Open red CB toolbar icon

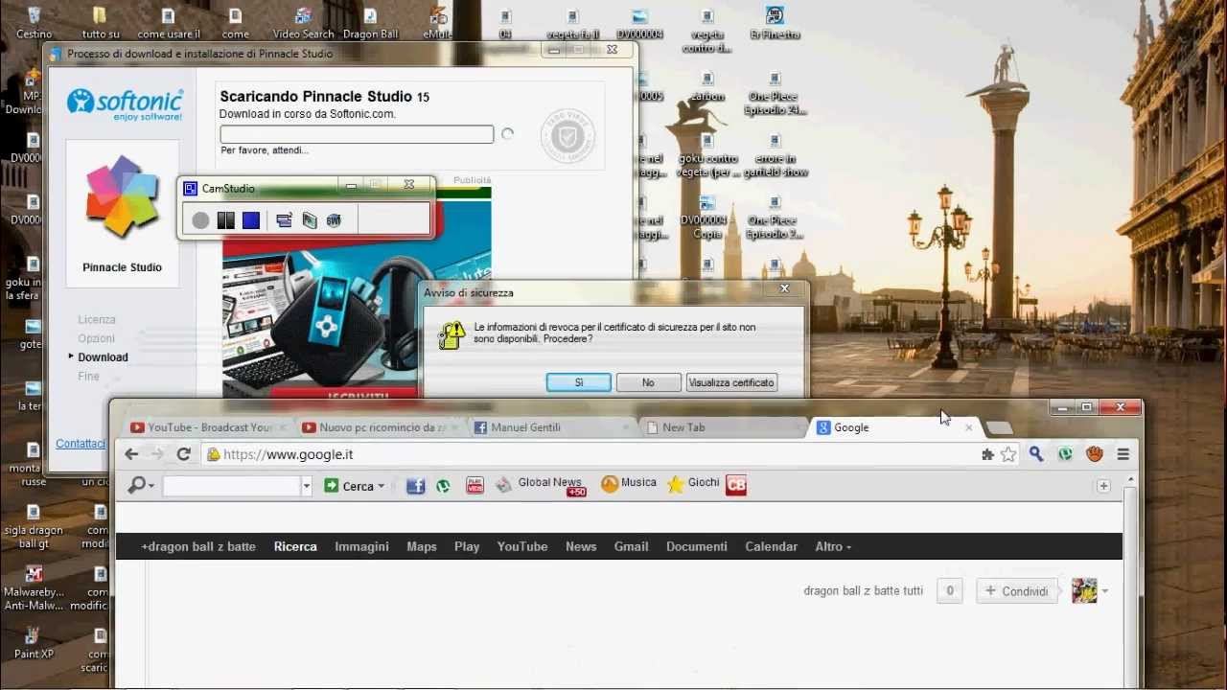735,485
